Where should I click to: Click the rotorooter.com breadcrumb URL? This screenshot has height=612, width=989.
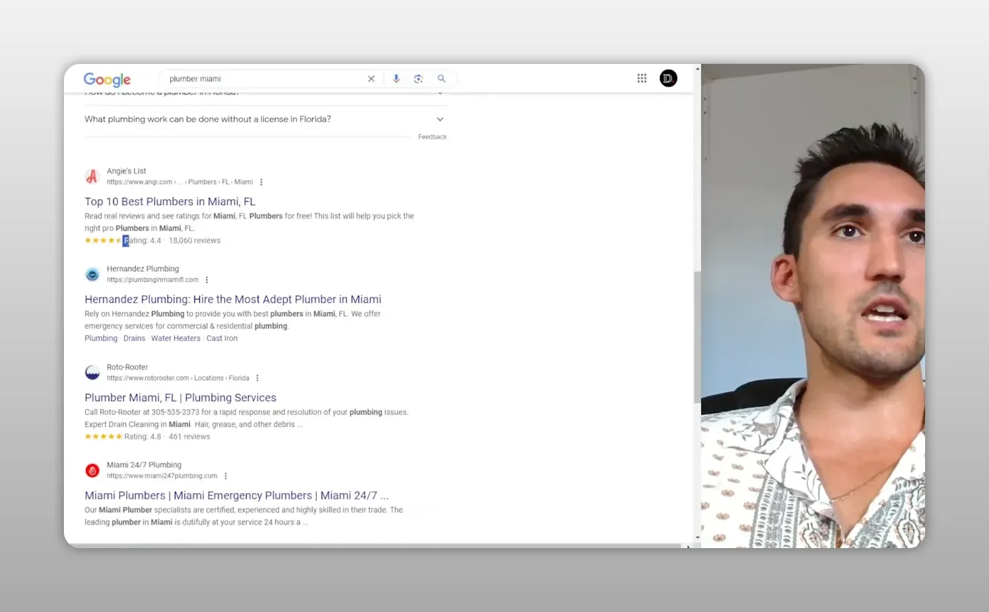178,378
